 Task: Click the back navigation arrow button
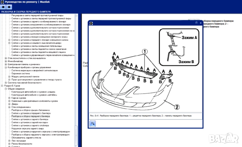(3, 7)
